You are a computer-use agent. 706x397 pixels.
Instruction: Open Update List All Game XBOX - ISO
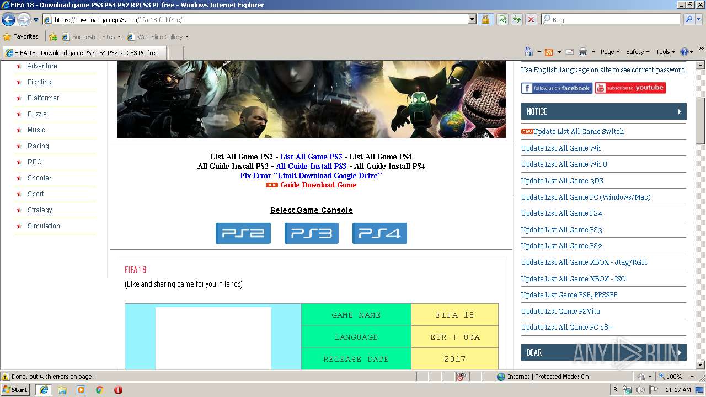coord(574,279)
